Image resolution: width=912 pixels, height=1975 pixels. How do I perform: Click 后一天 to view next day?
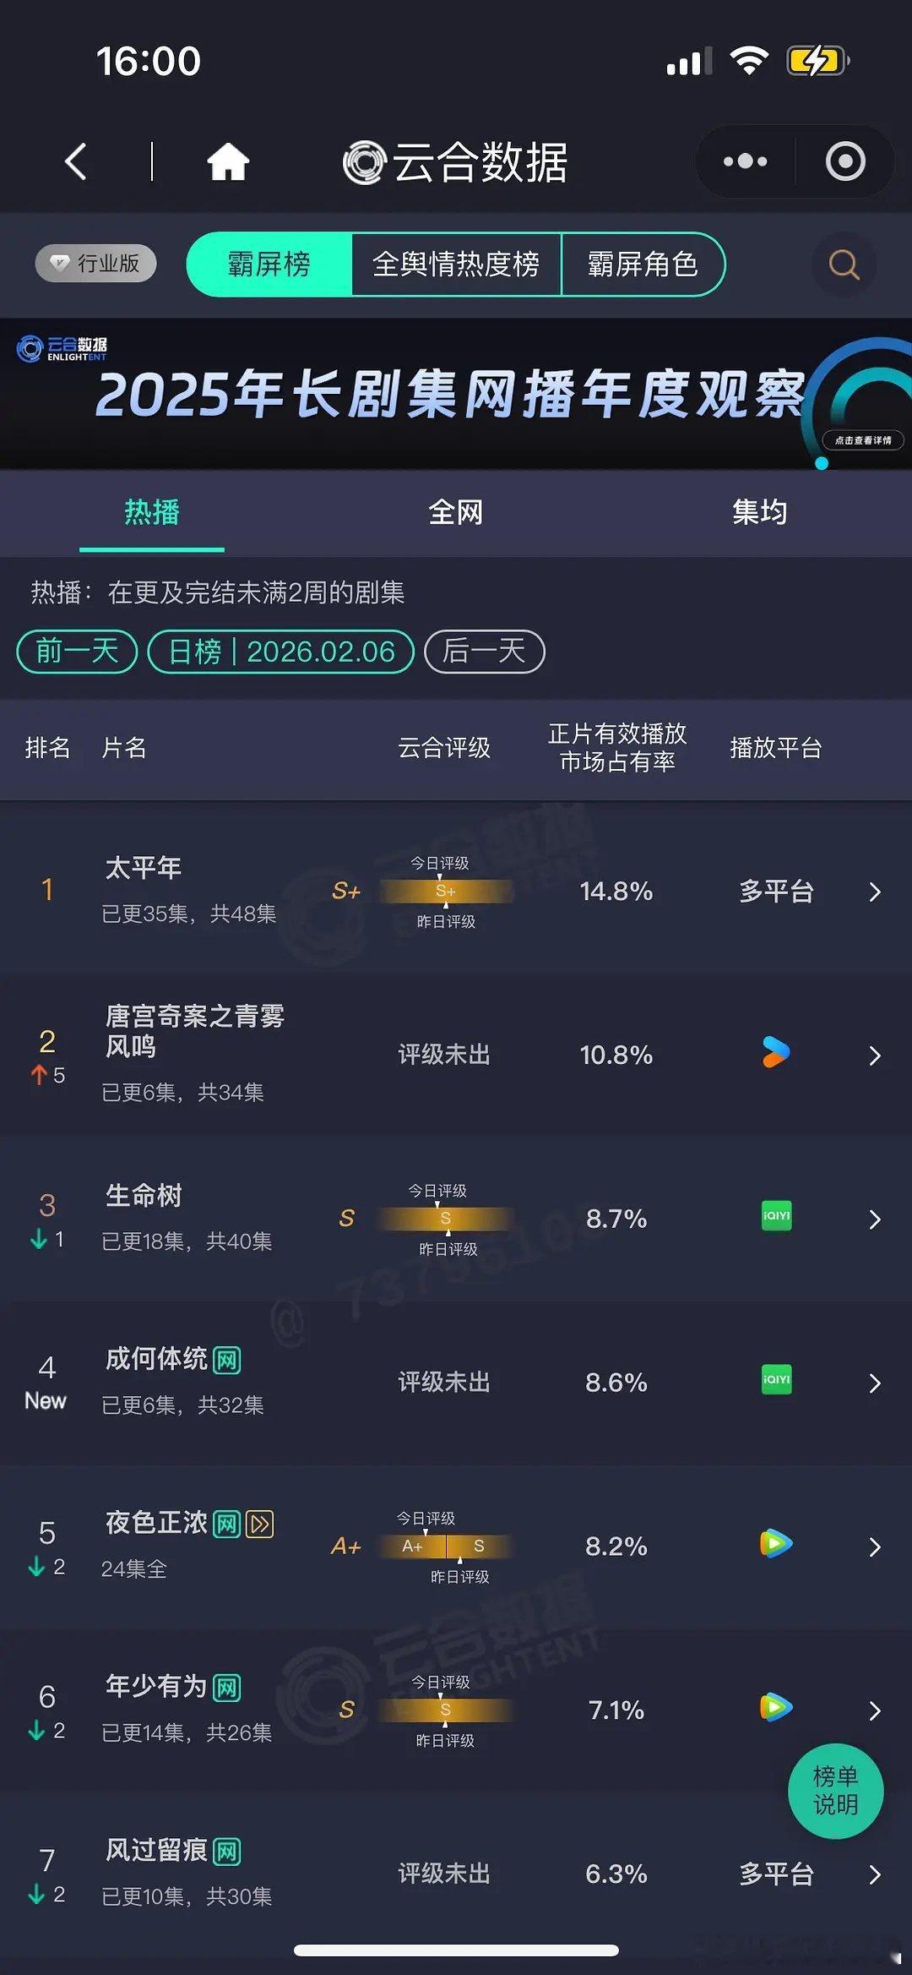click(x=483, y=651)
